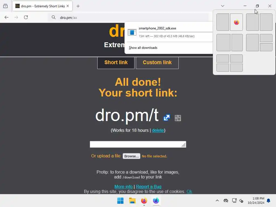Open Firefox Nightly from the taskbar
Image resolution: width=276 pixels, height=207 pixels.
click(x=156, y=201)
